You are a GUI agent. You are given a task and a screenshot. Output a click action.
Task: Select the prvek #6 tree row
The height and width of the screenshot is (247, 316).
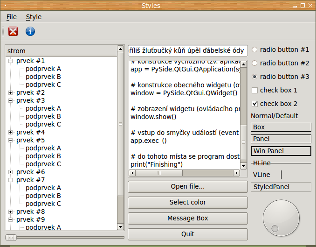[x=30, y=172]
